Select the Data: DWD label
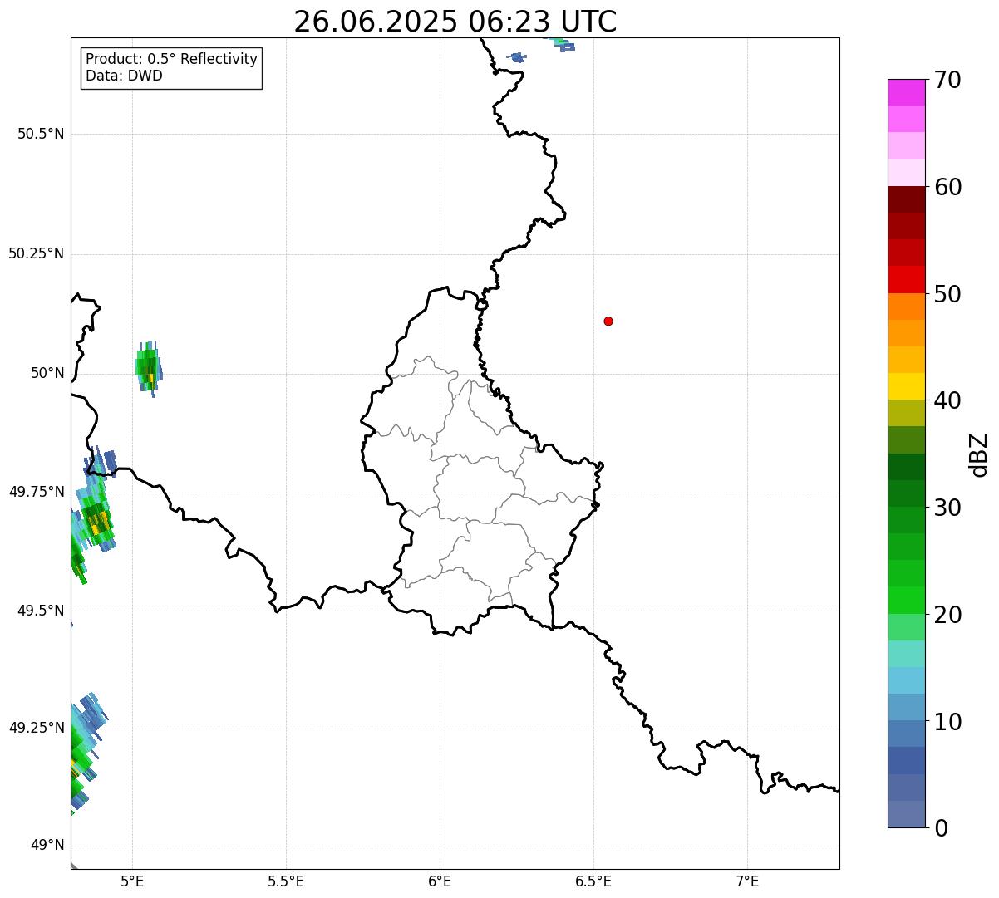 coord(124,76)
